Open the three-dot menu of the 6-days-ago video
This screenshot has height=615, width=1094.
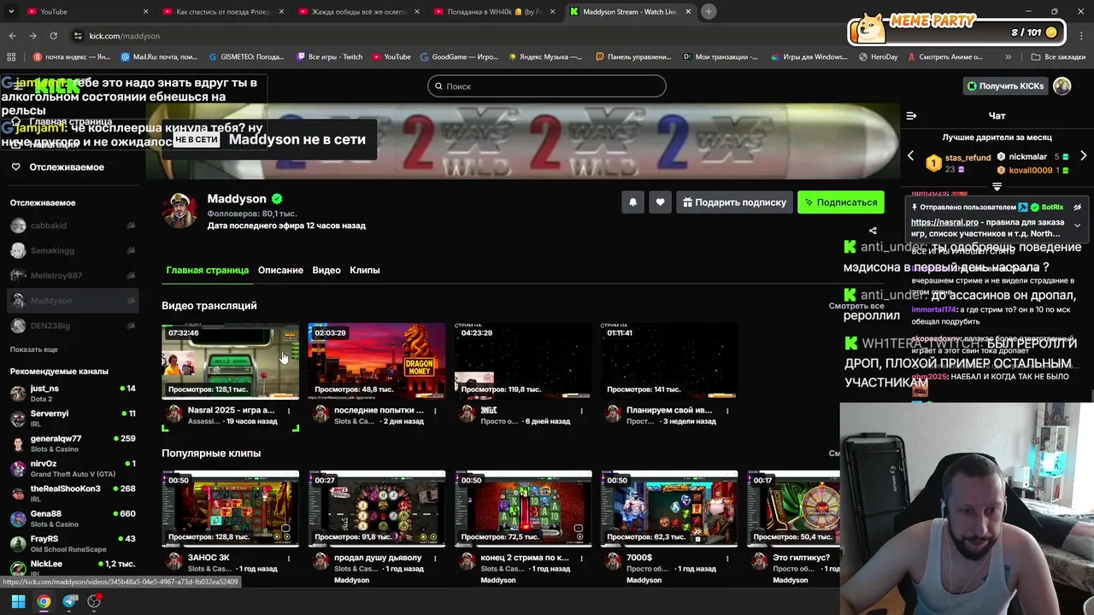pos(581,411)
